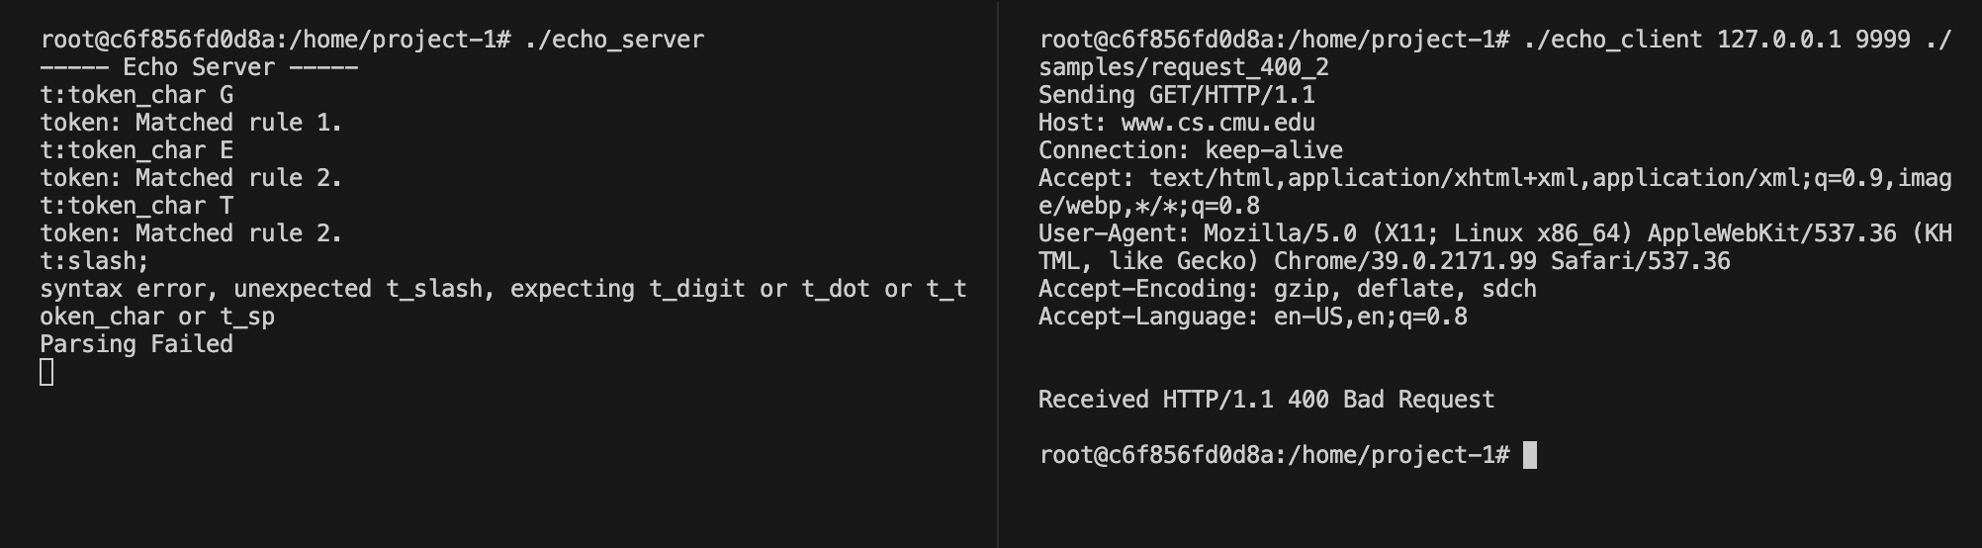The image size is (1982, 548).
Task: Click the 'Host: www.cs.cmu.edu' header
Action: pyautogui.click(x=1177, y=123)
